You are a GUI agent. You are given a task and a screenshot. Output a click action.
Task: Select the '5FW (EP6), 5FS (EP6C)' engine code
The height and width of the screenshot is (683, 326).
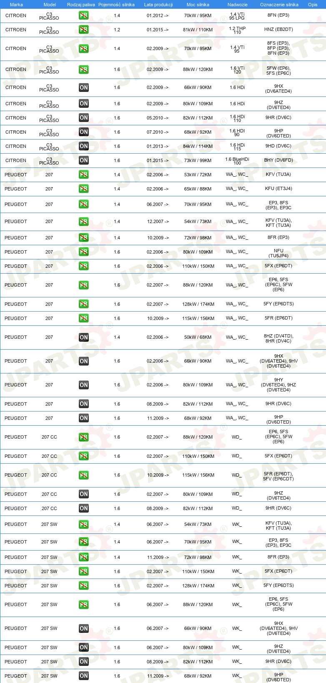click(278, 71)
